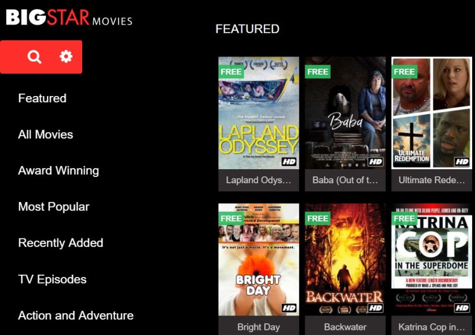Click the FEATURED section heading
475x335 pixels.
pos(248,29)
